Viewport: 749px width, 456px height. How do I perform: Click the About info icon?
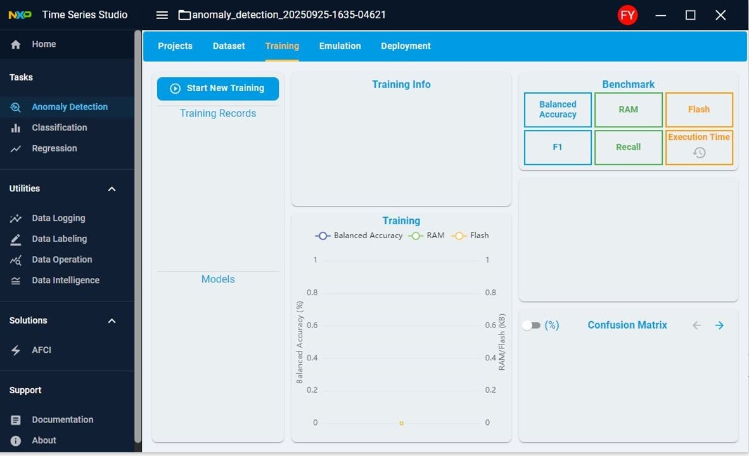click(16, 441)
